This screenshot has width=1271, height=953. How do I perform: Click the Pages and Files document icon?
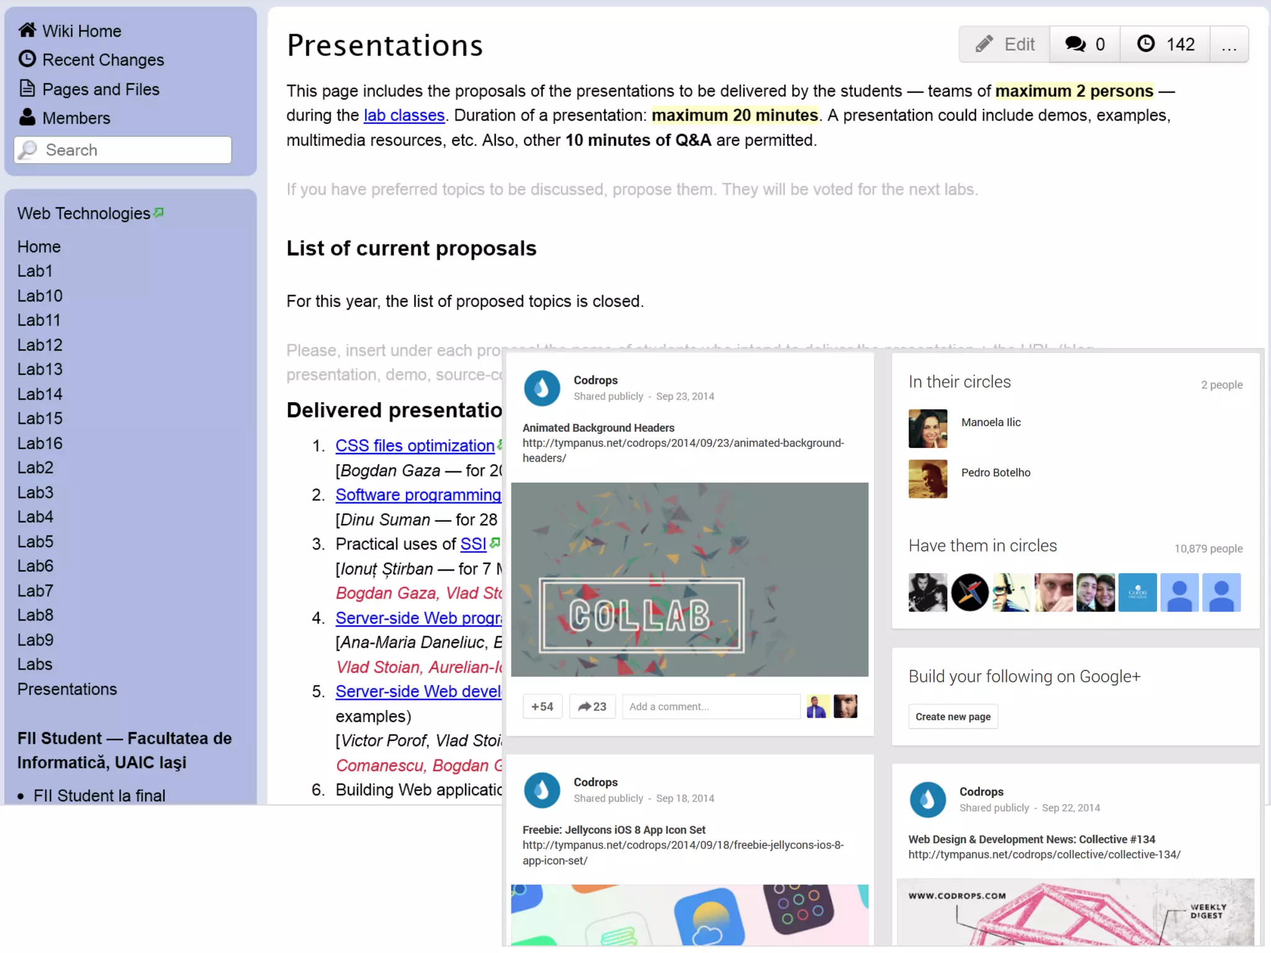tap(27, 89)
